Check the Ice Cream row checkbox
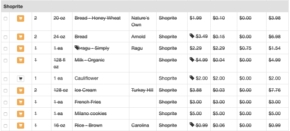Viewport: 290px width, 131px height. point(5,91)
